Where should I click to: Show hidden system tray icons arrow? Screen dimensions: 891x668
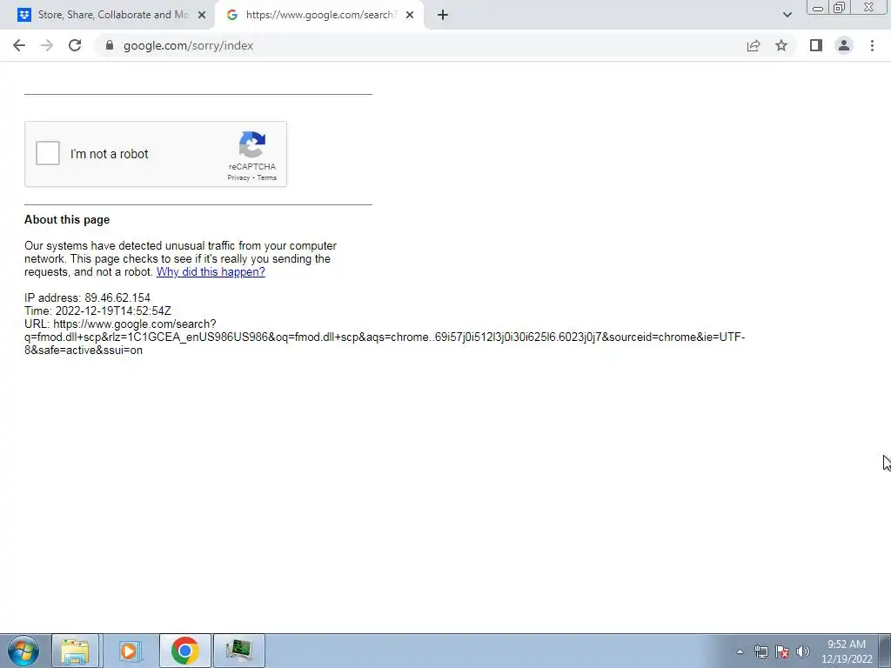click(740, 651)
